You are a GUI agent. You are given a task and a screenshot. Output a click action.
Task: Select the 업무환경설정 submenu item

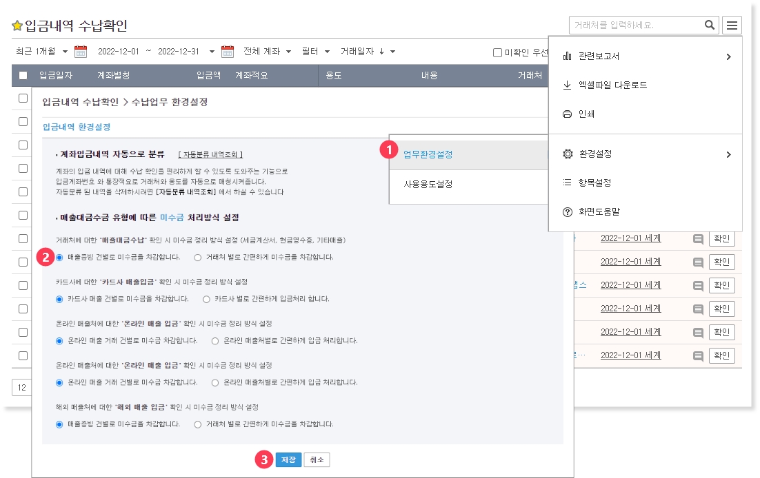(x=428, y=154)
